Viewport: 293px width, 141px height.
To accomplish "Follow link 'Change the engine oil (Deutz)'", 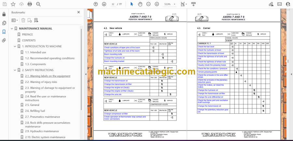I will click(117, 88).
